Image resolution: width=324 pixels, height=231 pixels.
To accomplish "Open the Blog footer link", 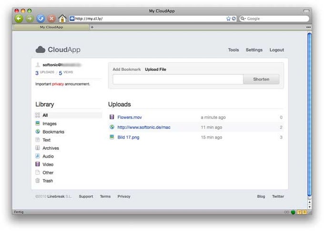I will click(261, 196).
